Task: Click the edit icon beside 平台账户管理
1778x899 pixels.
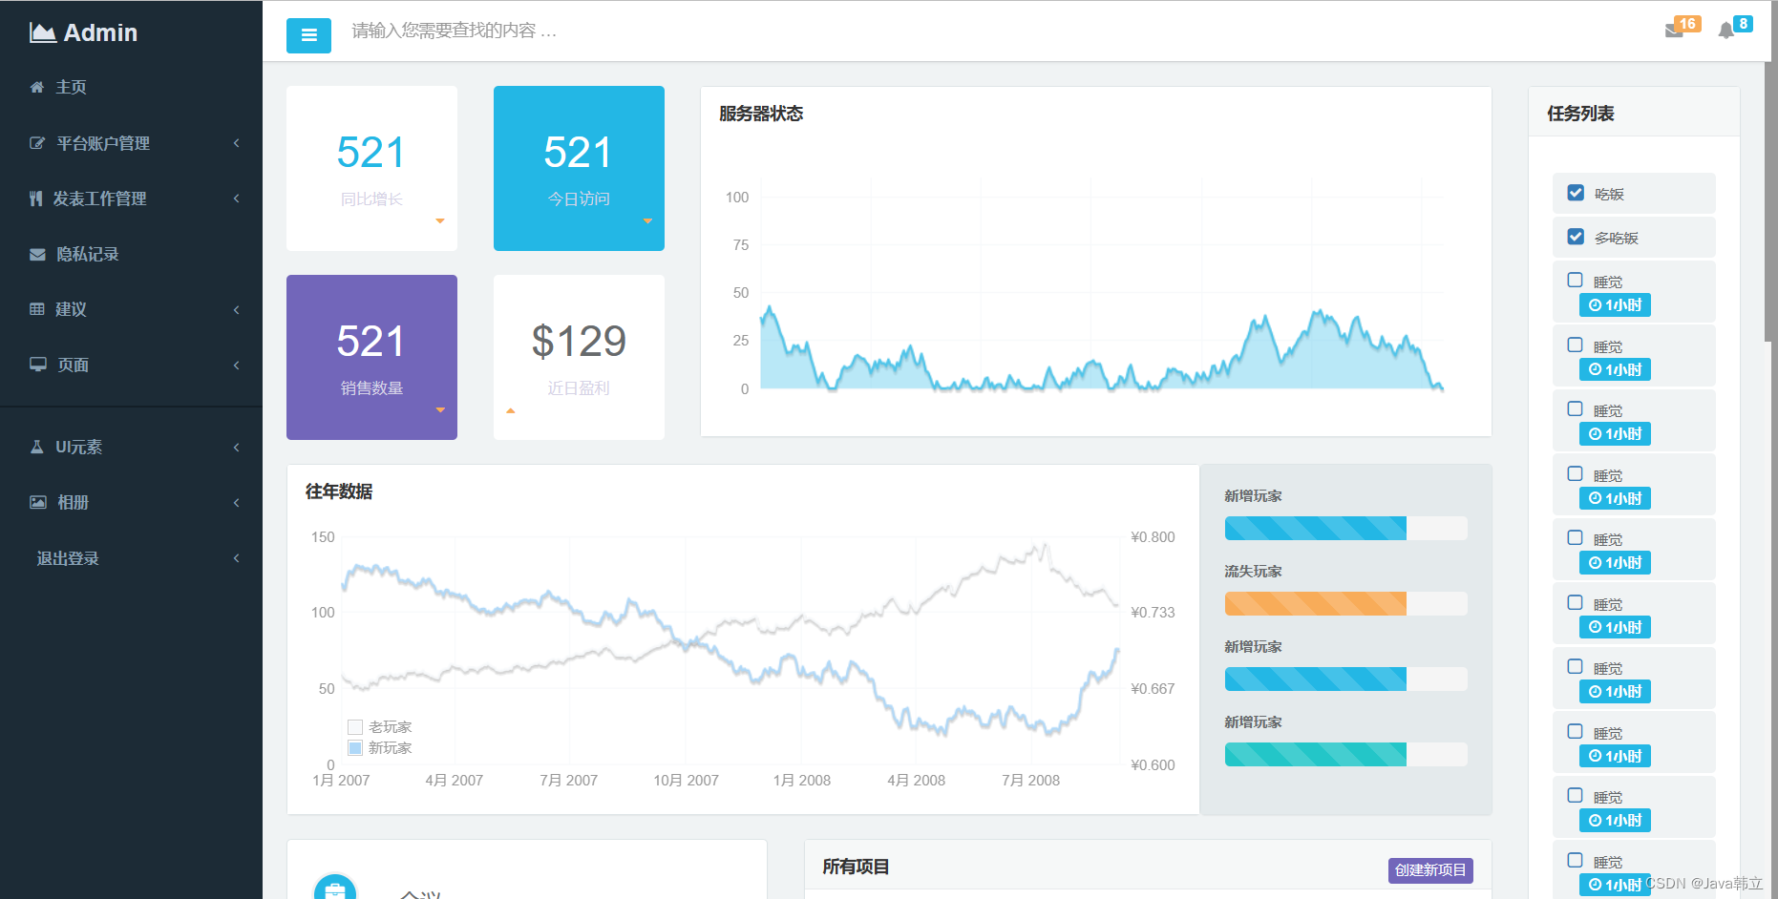Action: (37, 143)
